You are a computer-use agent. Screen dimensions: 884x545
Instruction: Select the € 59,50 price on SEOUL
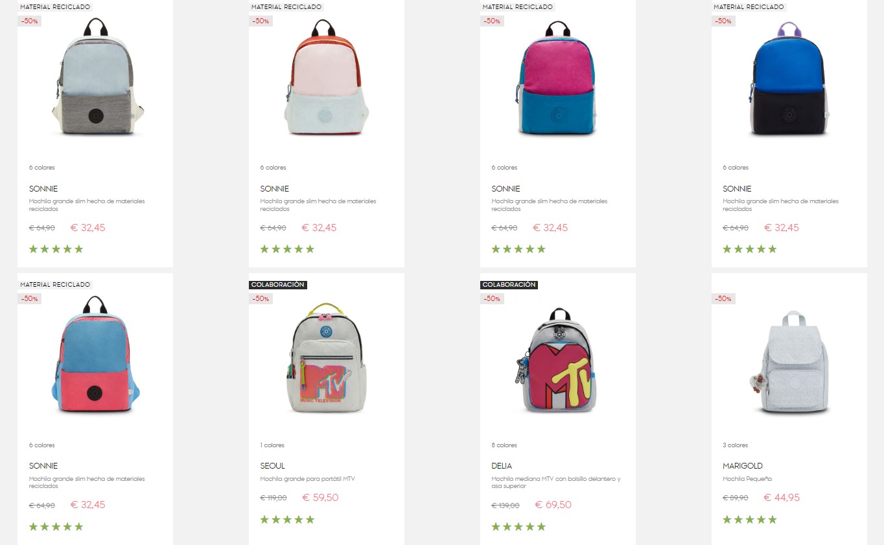pos(320,498)
